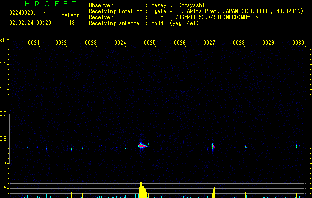Click the 0.8 kHz axis label
Image resolution: width=312 pixels, height=198 pixels.
tap(4, 139)
